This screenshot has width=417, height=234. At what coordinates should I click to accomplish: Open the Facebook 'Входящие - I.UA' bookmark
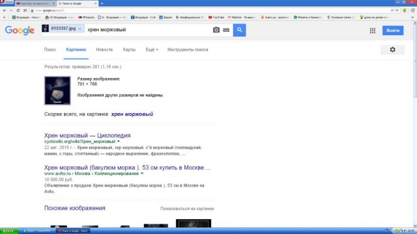coord(143,18)
